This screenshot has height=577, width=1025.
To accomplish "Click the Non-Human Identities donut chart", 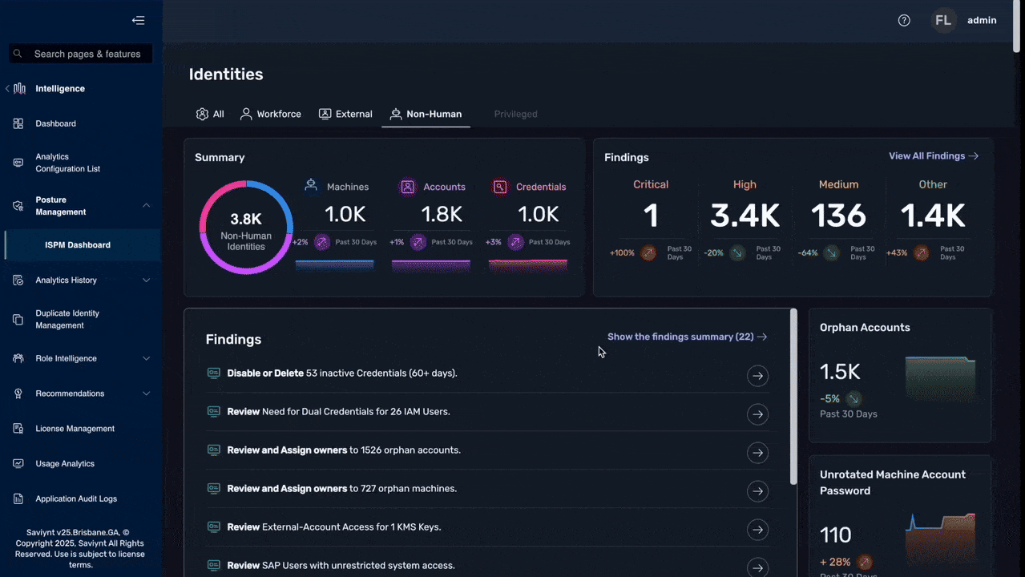I will (x=246, y=228).
